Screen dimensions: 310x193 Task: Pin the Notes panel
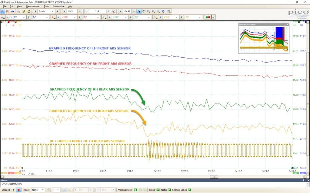(304, 180)
